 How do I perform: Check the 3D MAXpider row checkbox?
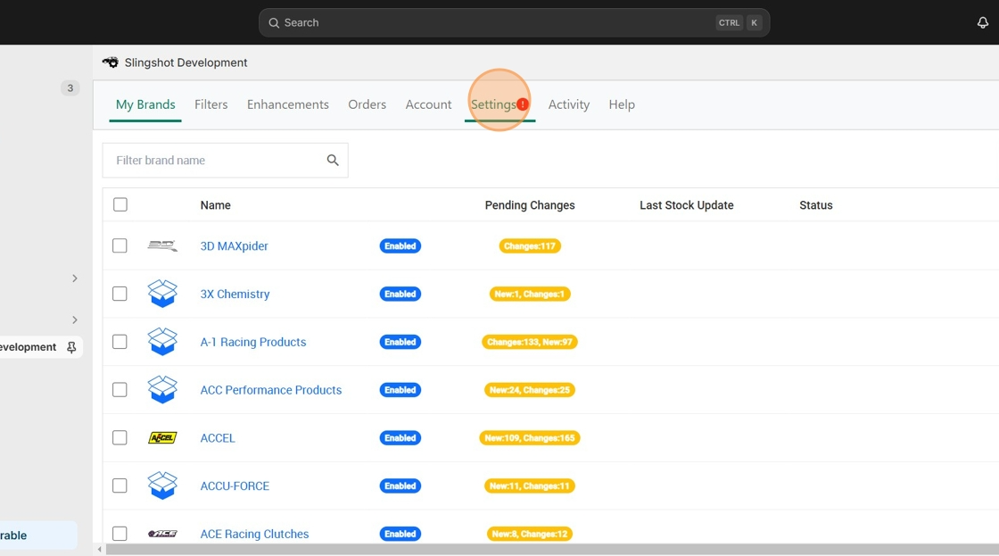[120, 245]
